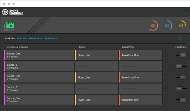
Task: Open the blue memory usage gauge
Action: click(167, 26)
